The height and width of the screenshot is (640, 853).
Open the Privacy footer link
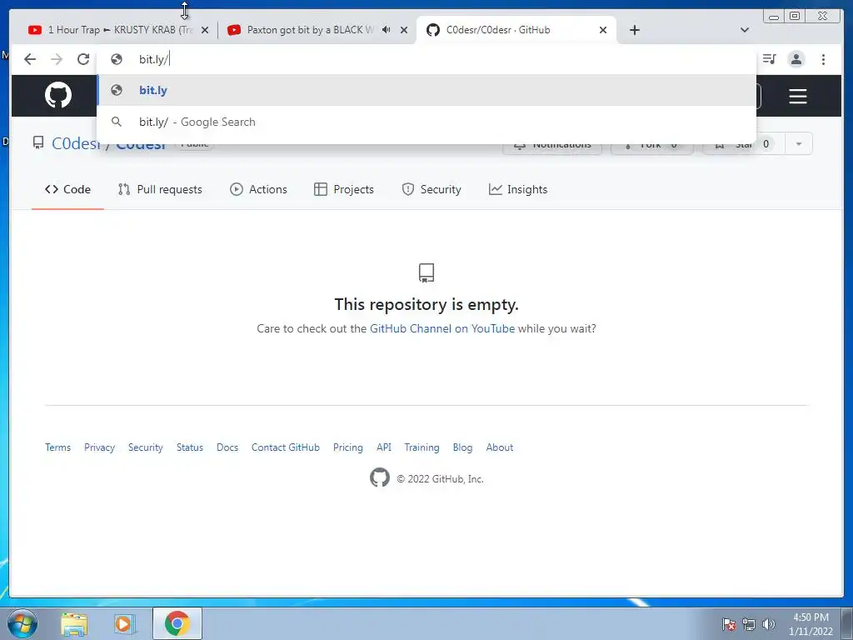click(100, 447)
